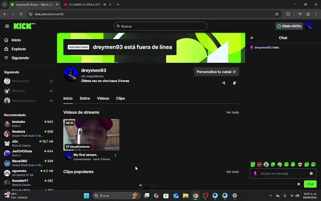Open MrStivenTc followed channel
Viewport: 321px width, 201px height.
pyautogui.click(x=28, y=81)
